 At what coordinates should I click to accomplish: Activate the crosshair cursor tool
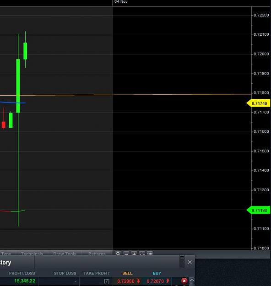[x=142, y=254]
